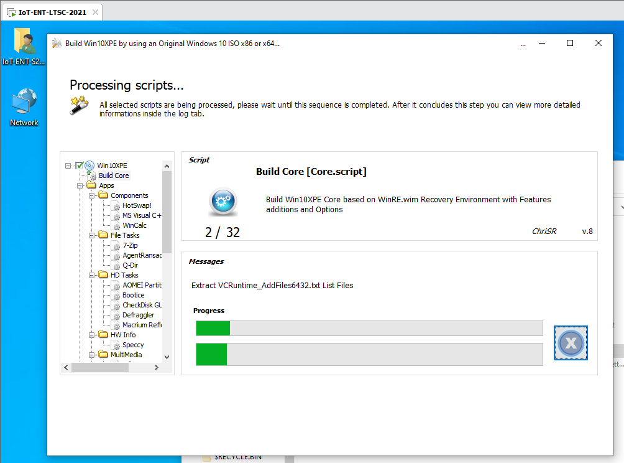Click the Q-Dir script icon
The height and width of the screenshot is (463, 624).
116,265
